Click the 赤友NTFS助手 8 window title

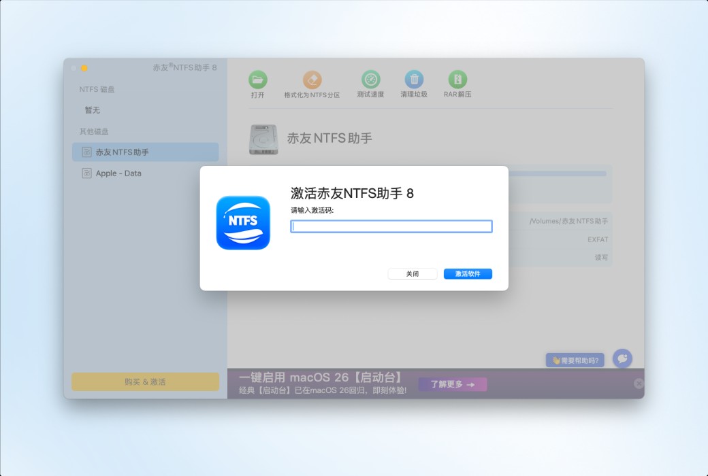point(184,67)
